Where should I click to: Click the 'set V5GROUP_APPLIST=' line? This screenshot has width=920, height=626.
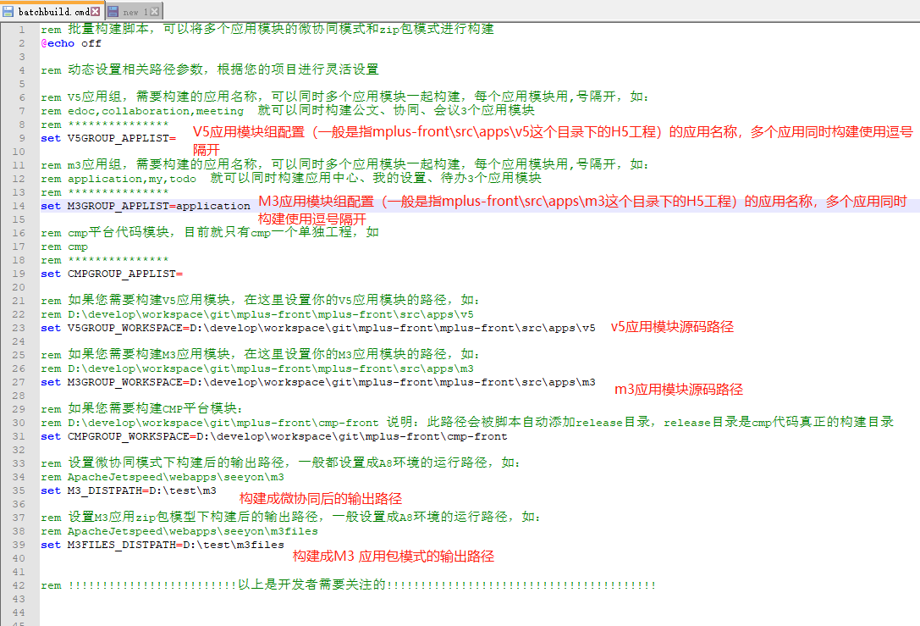point(108,139)
